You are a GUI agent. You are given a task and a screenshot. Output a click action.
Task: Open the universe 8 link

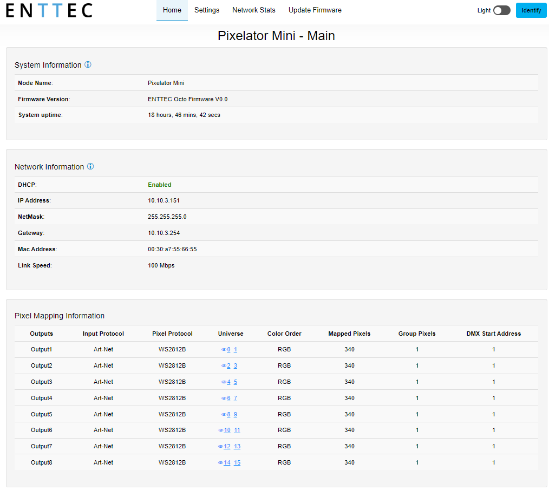tap(228, 414)
